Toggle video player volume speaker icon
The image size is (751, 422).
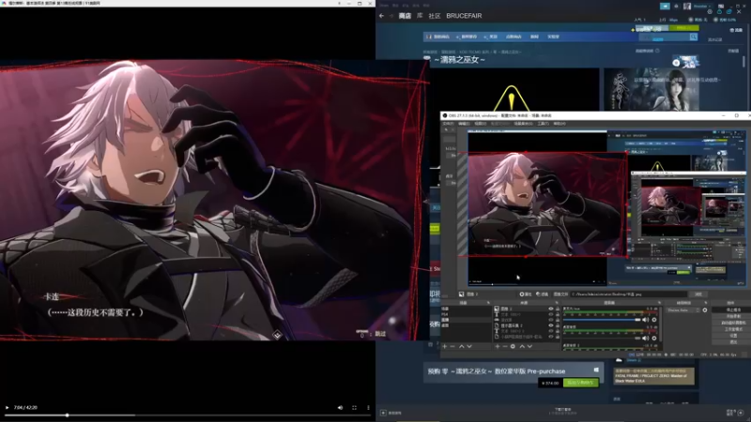[x=340, y=408]
